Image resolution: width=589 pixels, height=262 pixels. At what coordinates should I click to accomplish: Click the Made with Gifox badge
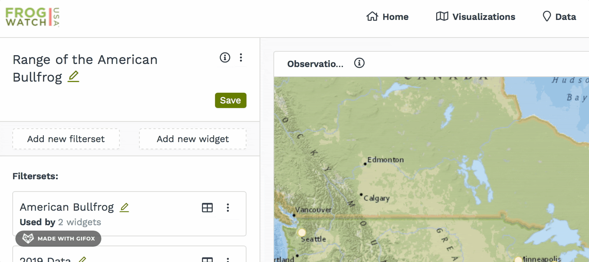pos(58,239)
